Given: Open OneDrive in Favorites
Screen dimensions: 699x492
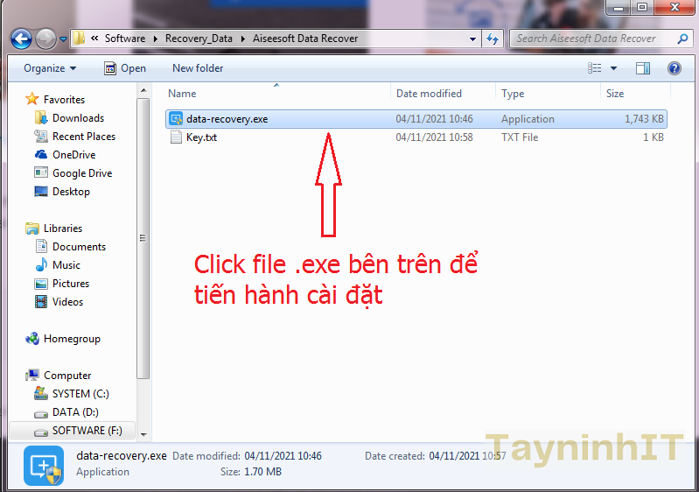Looking at the screenshot, I should tap(73, 155).
